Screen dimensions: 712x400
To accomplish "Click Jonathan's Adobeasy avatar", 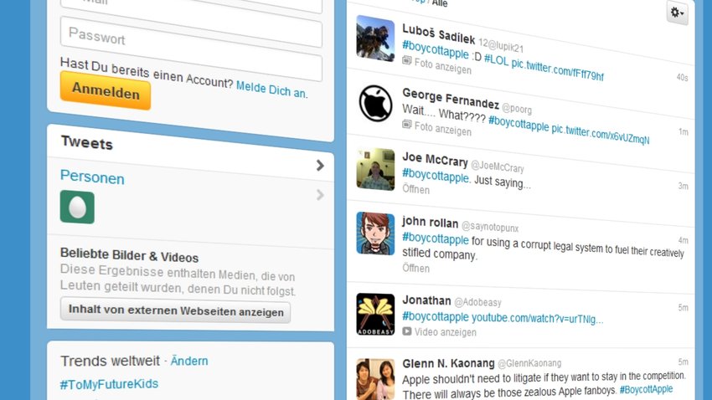I will pos(375,315).
